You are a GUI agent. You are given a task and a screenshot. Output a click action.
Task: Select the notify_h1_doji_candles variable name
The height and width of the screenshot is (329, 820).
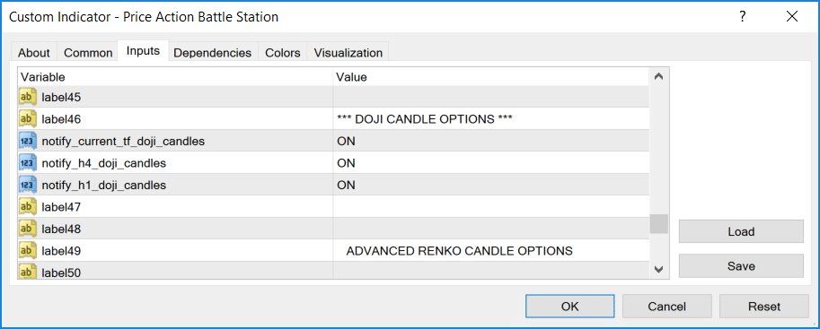(104, 186)
